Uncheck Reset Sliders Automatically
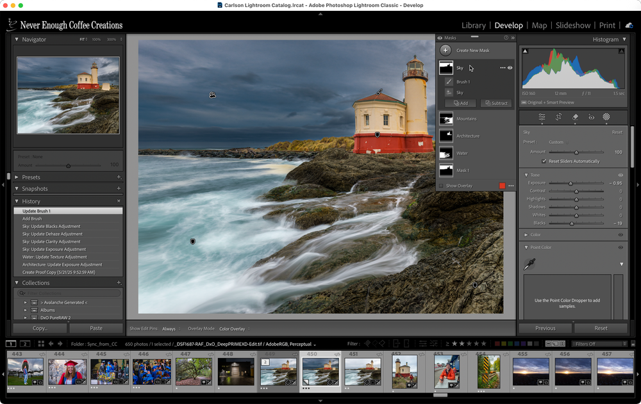Screen dimensions: 641x404 point(544,161)
